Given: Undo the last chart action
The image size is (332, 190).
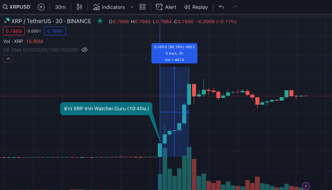Looking at the screenshot, I should click(221, 7).
